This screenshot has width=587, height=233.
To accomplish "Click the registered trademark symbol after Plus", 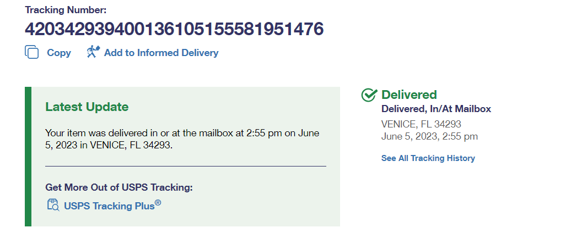I will [x=158, y=203].
